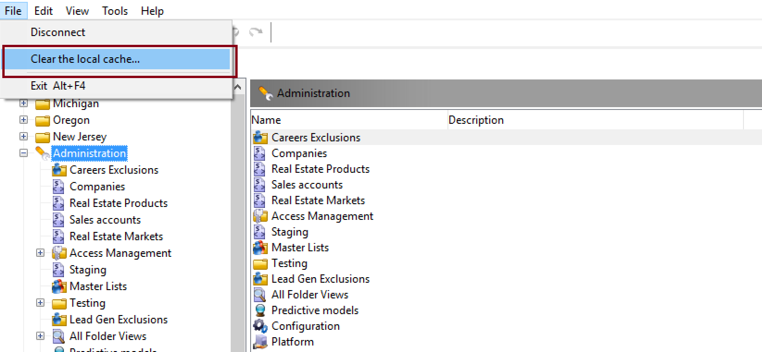The image size is (762, 352).
Task: Open the Help menu
Action: [x=152, y=11]
